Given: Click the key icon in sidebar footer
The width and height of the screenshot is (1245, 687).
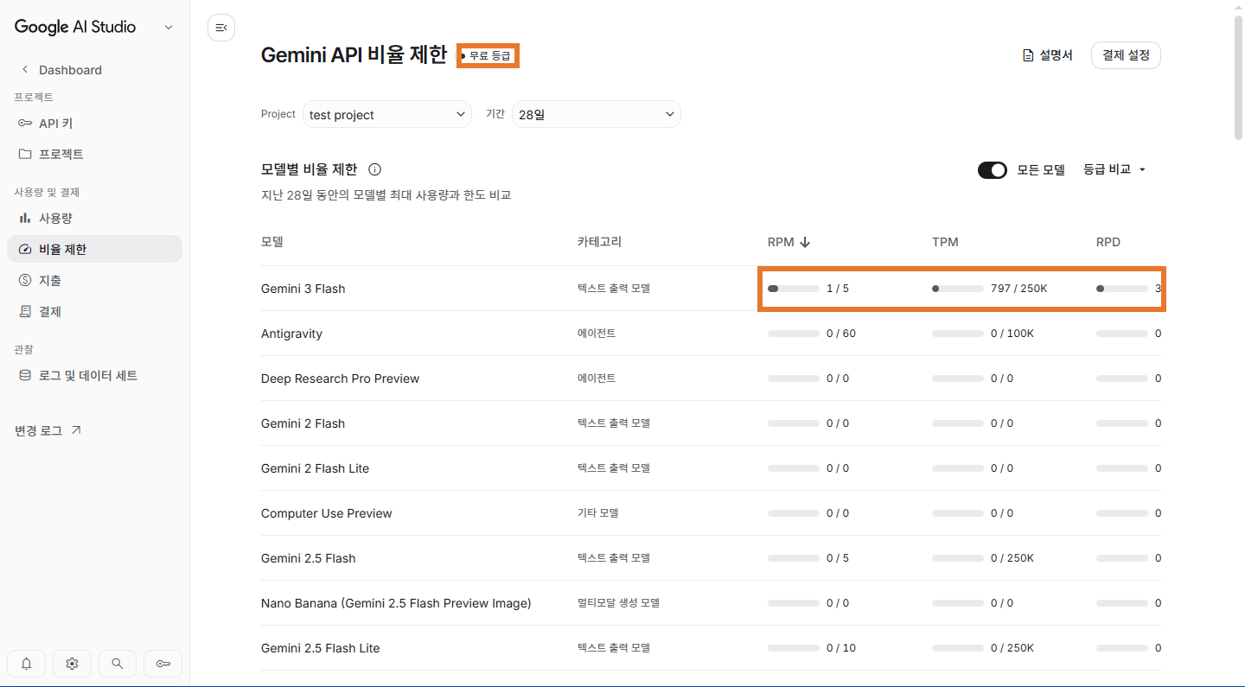Looking at the screenshot, I should click(163, 664).
